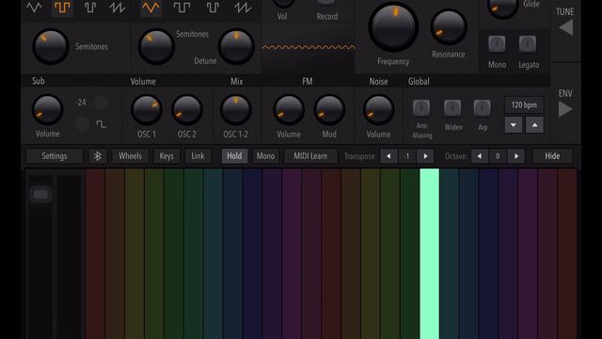Image resolution: width=602 pixels, height=339 pixels.
Task: Toggle the Sub -24 octave button
Action: pyautogui.click(x=101, y=103)
